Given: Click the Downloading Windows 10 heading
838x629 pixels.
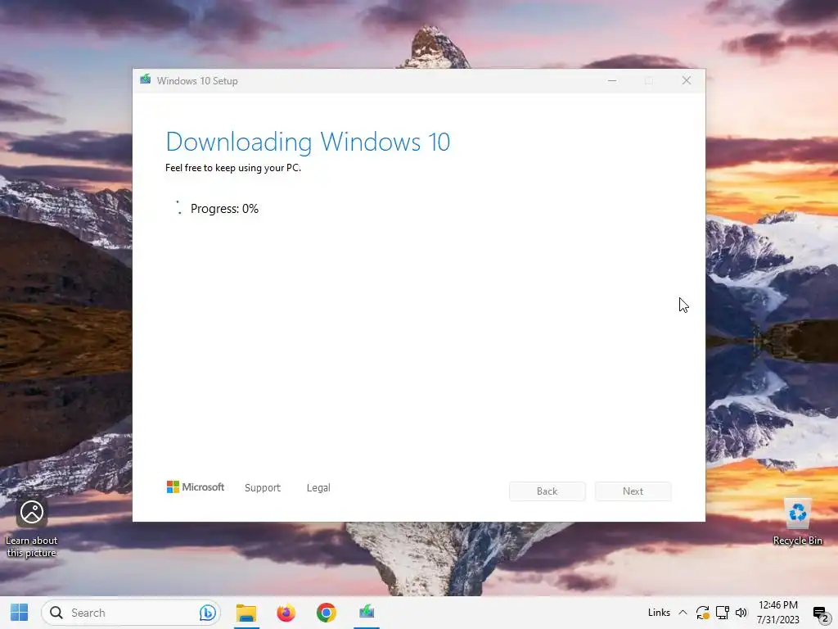Looking at the screenshot, I should [x=308, y=143].
